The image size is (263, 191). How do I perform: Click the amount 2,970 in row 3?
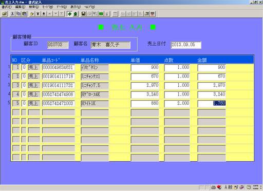tap(212, 85)
